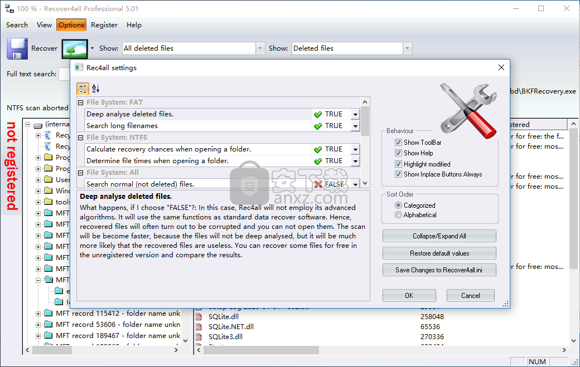
Task: Open dropdown for Calculate recovery chances
Action: point(355,150)
